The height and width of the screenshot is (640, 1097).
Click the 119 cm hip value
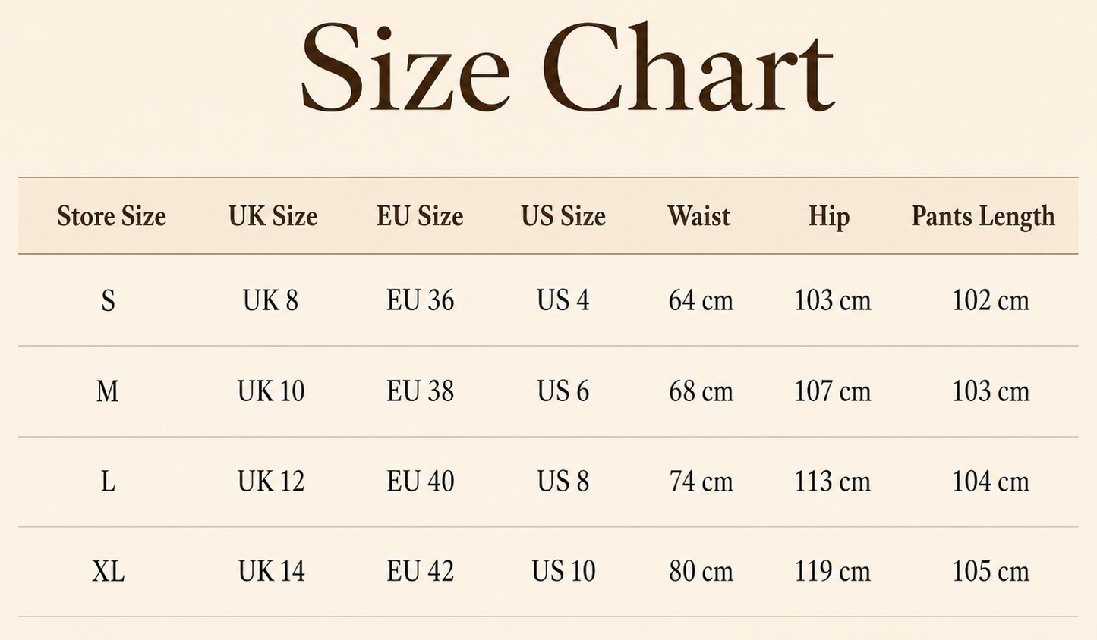click(x=833, y=571)
